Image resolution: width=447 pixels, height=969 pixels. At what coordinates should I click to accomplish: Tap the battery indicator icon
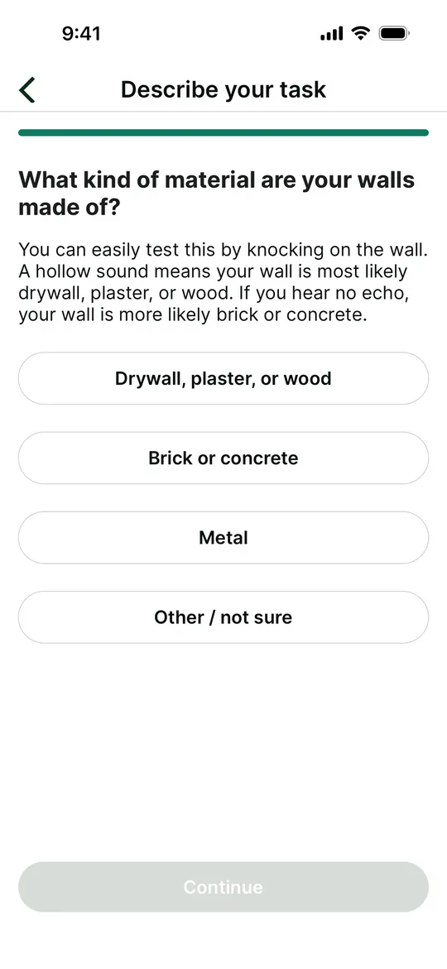coord(394,33)
